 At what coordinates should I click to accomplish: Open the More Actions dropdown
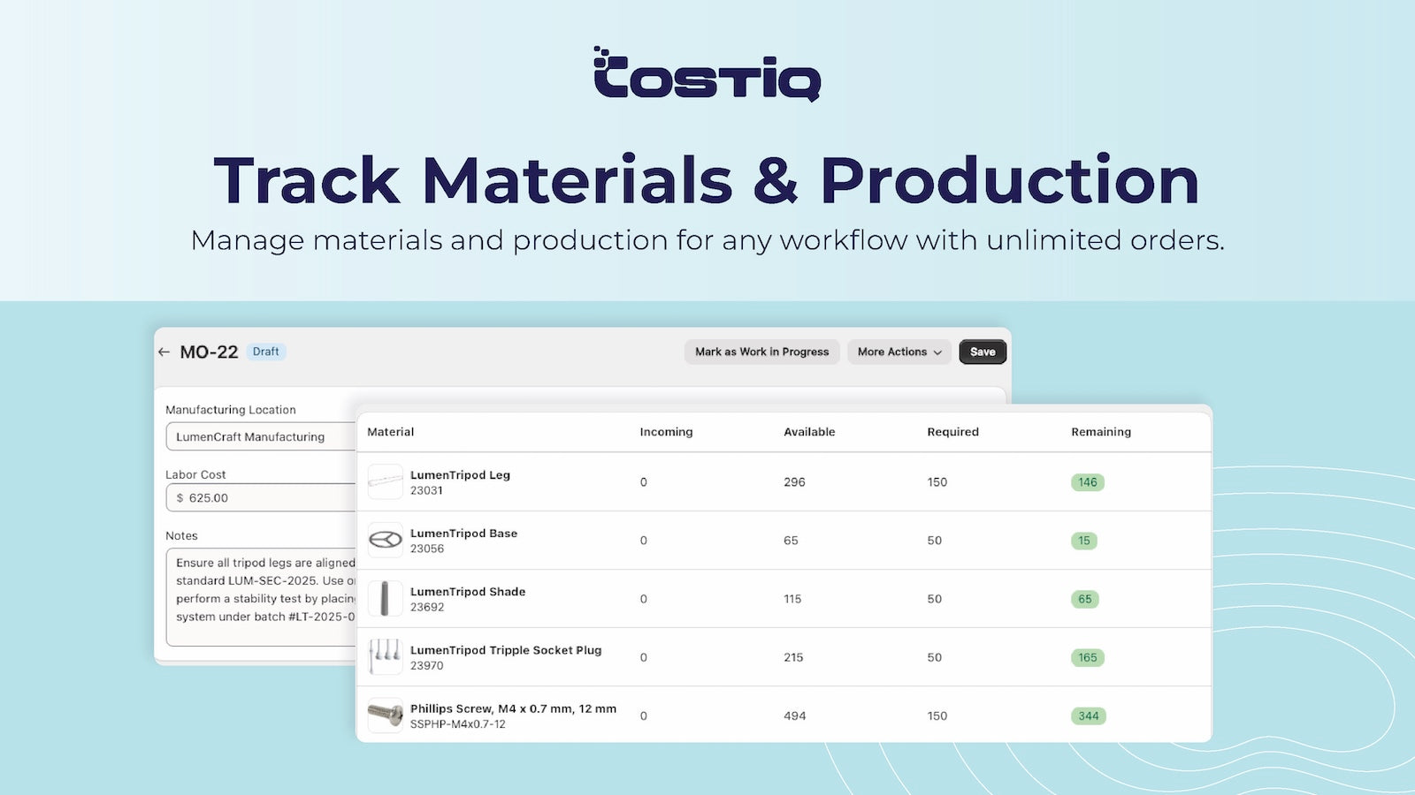tap(899, 352)
